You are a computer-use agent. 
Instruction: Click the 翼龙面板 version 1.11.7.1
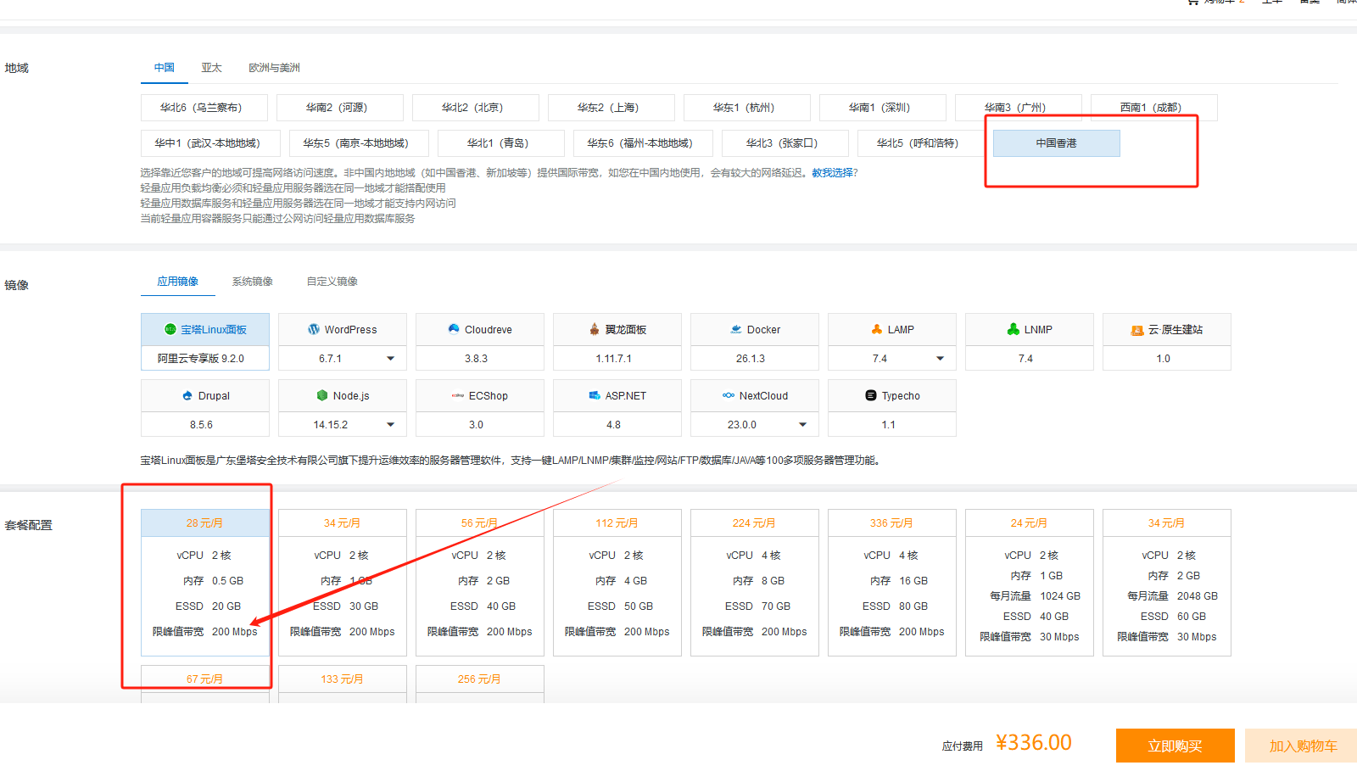tap(617, 358)
